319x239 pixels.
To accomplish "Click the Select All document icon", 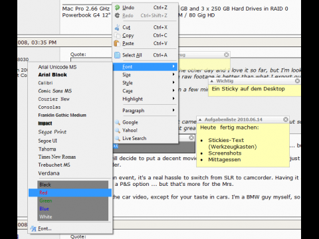I will tap(117, 55).
